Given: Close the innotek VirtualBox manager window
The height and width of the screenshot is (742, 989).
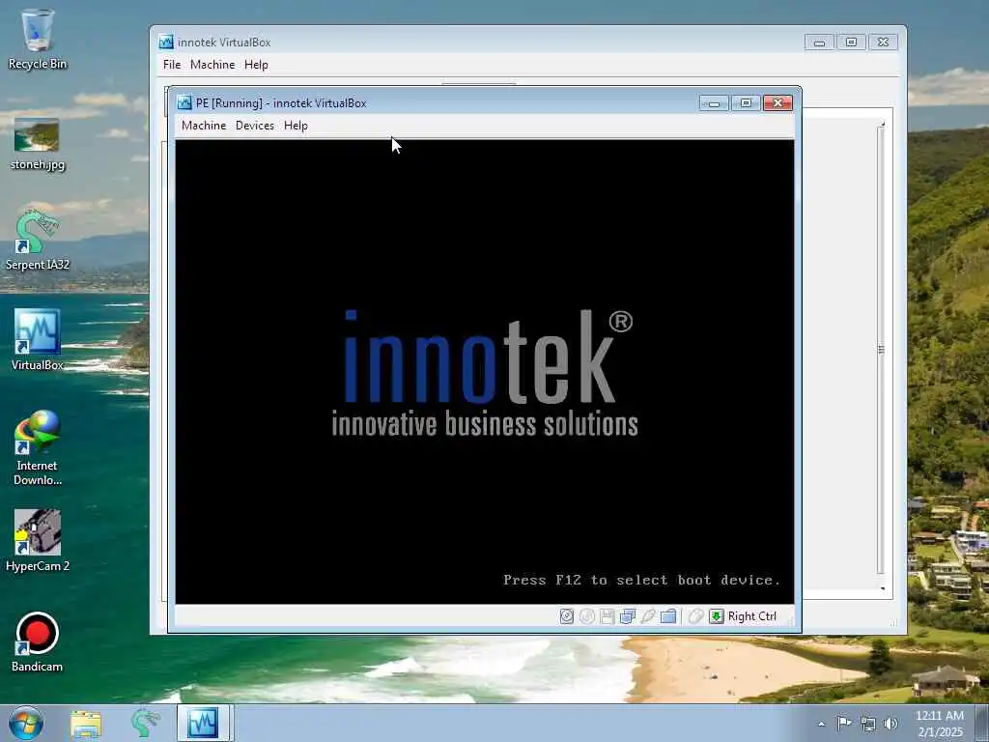Looking at the screenshot, I should click(x=883, y=43).
